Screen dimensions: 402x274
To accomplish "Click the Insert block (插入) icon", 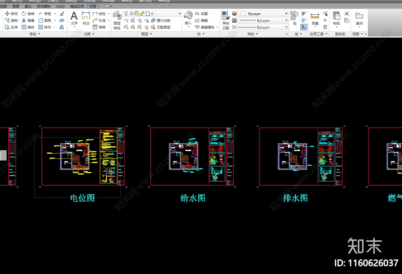I will tap(188, 16).
